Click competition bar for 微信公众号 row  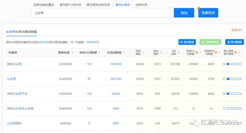tap(234, 64)
